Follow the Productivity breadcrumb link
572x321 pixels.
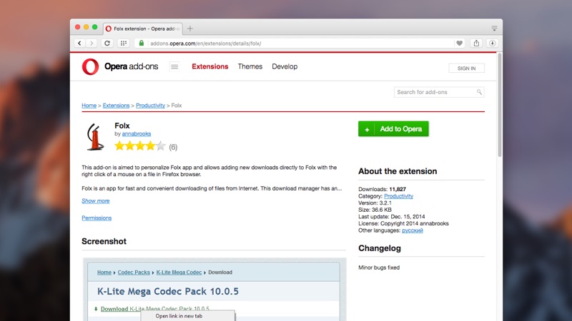pyautogui.click(x=150, y=105)
